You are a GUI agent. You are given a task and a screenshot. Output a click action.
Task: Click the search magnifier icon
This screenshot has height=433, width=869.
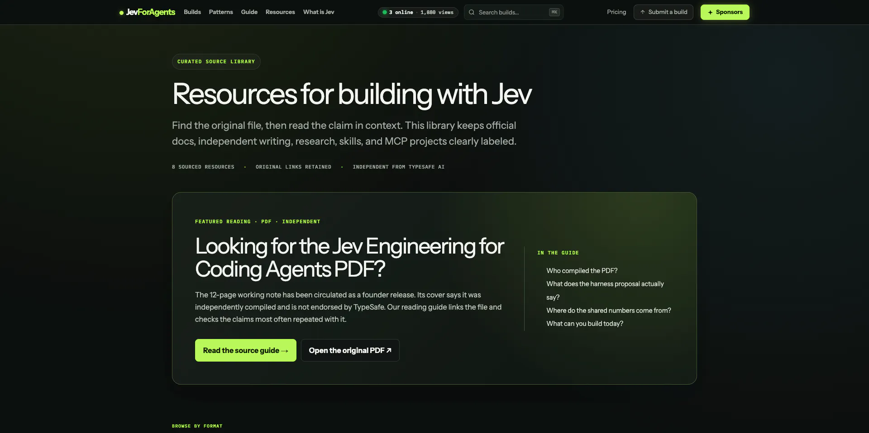tap(472, 12)
